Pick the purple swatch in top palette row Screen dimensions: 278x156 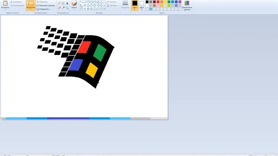pyautogui.click(x=180, y=2)
